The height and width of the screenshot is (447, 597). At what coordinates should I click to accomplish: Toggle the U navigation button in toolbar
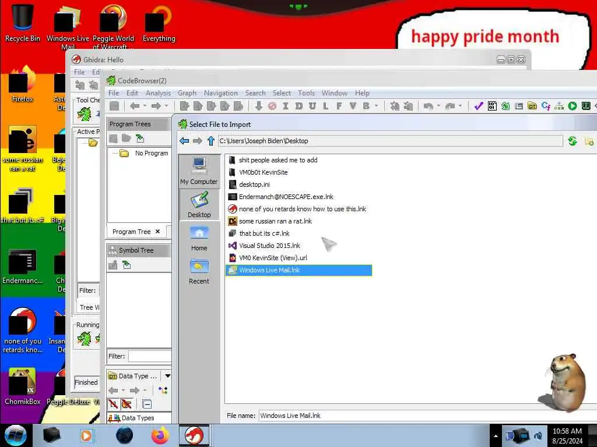[312, 106]
